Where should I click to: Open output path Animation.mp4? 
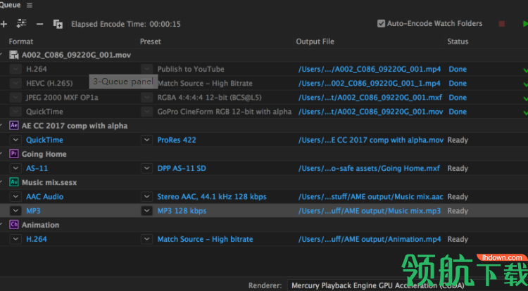(x=370, y=239)
